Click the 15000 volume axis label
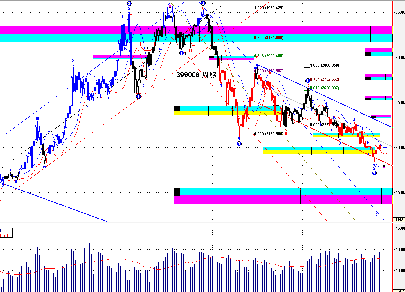Screen dimensions: 405x292 [400, 228]
